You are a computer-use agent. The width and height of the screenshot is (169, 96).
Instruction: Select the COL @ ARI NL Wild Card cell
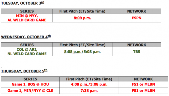point(27,51)
